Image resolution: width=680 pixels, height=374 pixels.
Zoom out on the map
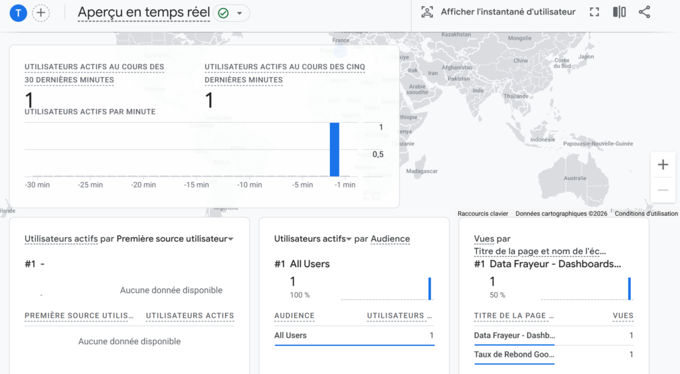point(662,190)
